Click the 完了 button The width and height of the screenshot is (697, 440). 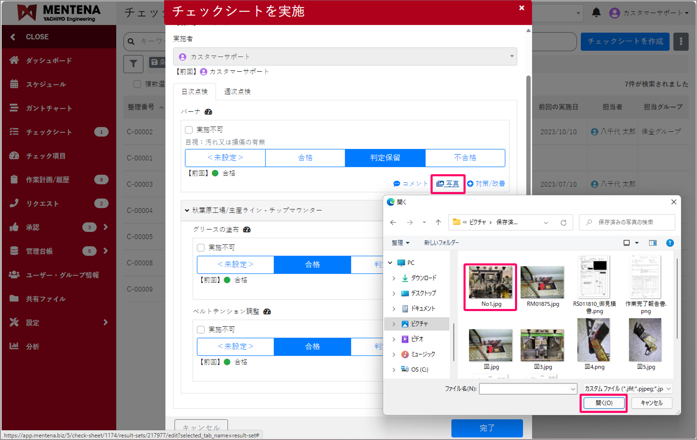point(487,428)
